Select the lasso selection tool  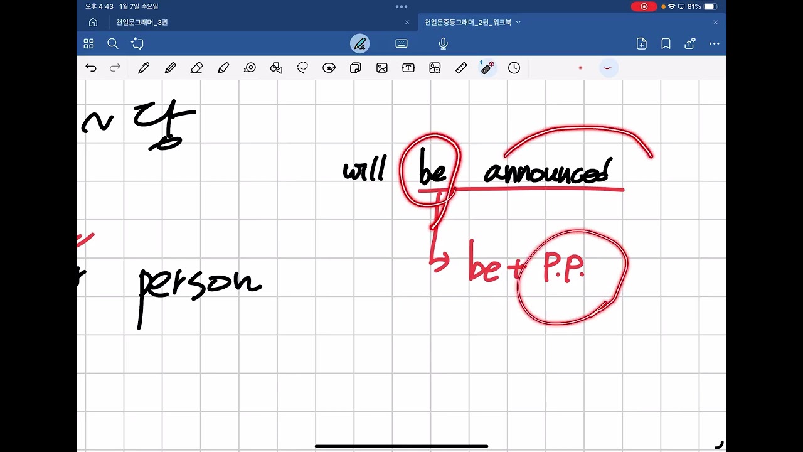(x=303, y=68)
